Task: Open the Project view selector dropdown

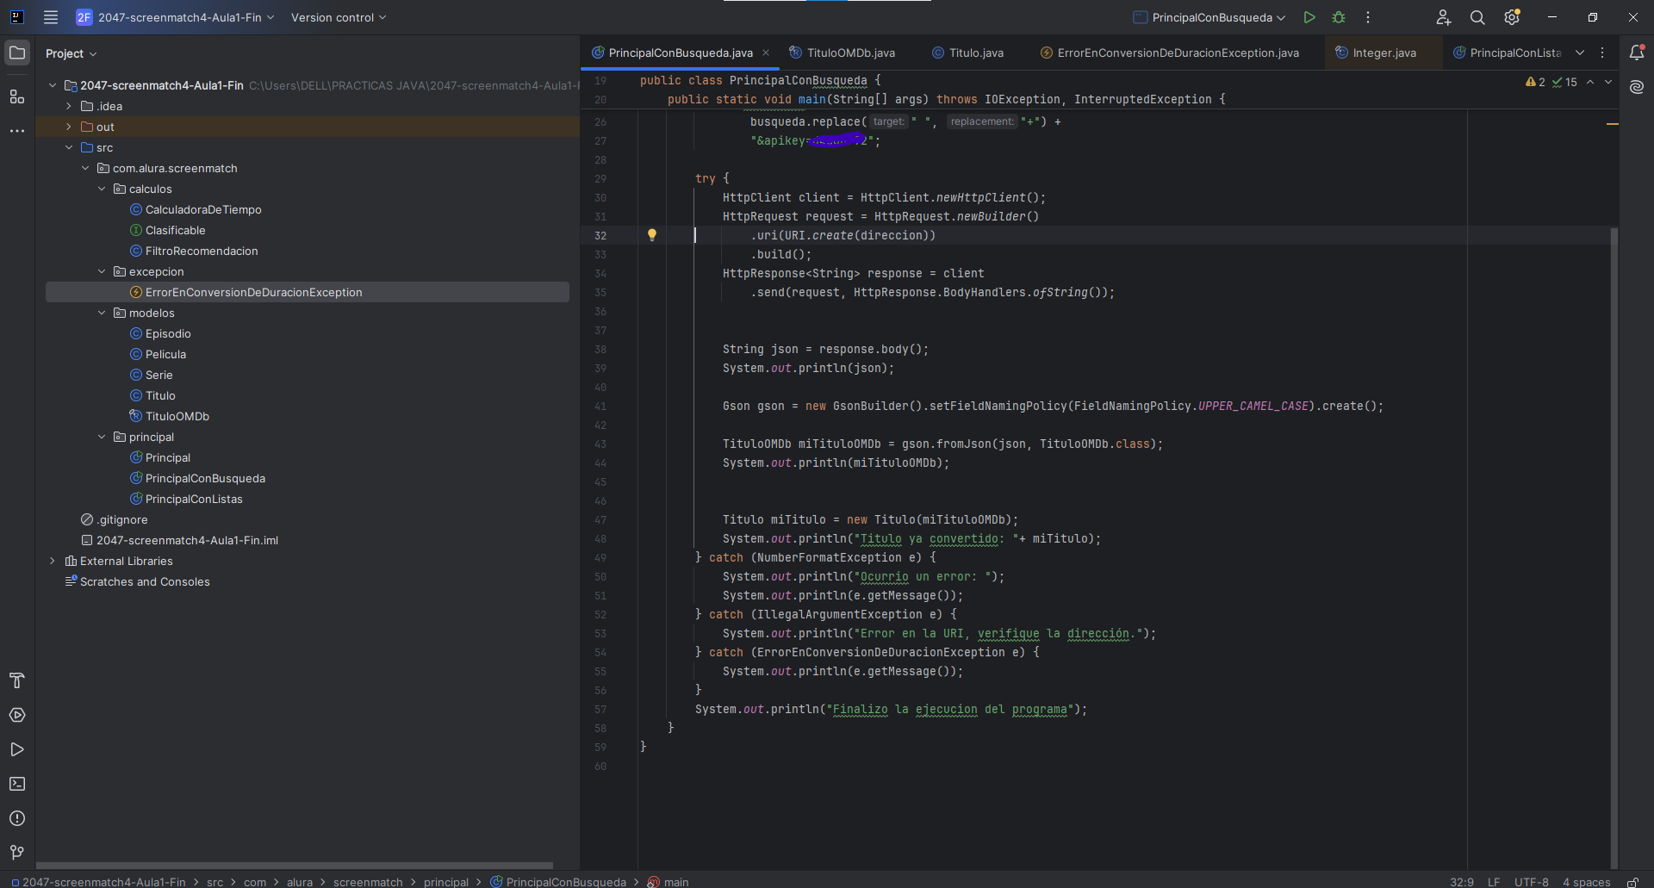Action: pyautogui.click(x=72, y=53)
